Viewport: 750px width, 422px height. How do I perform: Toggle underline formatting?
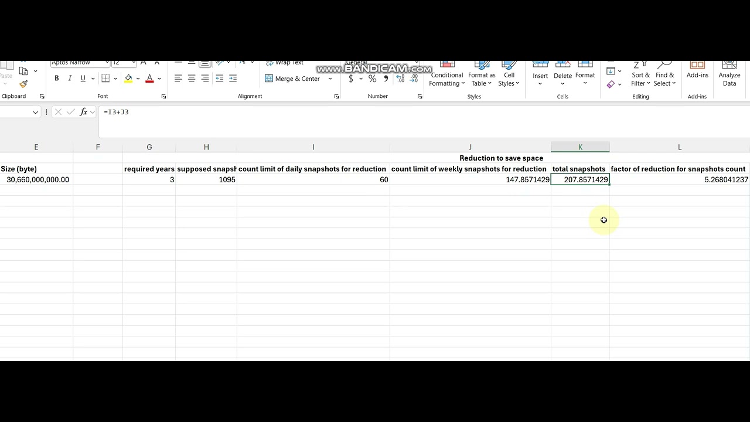pos(83,79)
